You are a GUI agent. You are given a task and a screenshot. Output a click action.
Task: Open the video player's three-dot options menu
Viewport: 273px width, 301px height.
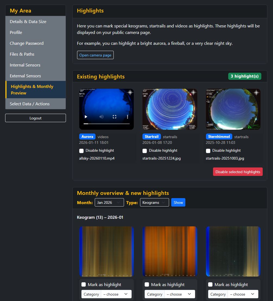point(127,116)
